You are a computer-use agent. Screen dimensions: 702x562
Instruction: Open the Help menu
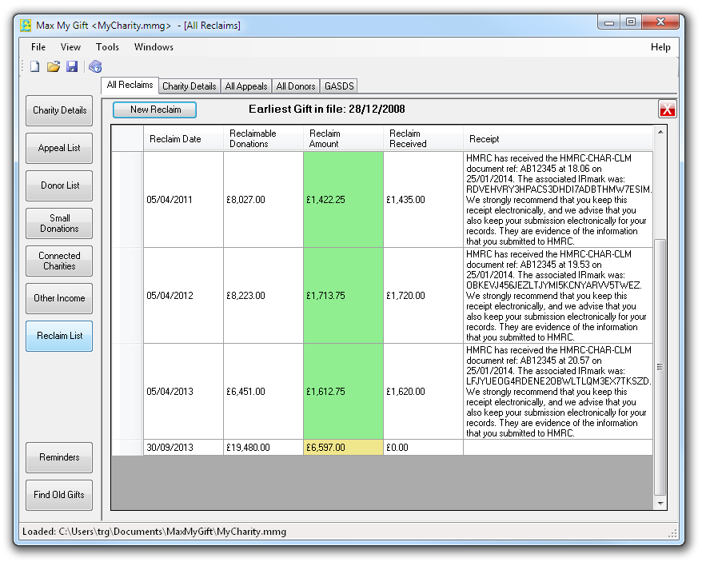click(x=660, y=47)
